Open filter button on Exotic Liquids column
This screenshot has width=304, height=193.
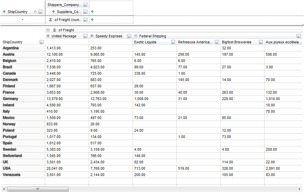pyautogui.click(x=173, y=42)
